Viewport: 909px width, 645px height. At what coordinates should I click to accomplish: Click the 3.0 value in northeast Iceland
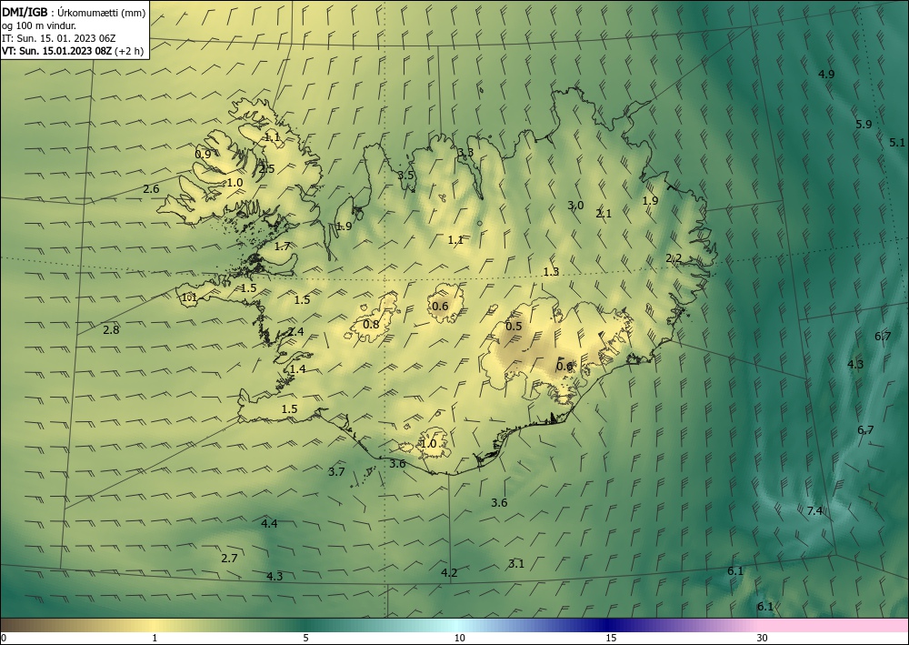point(575,206)
